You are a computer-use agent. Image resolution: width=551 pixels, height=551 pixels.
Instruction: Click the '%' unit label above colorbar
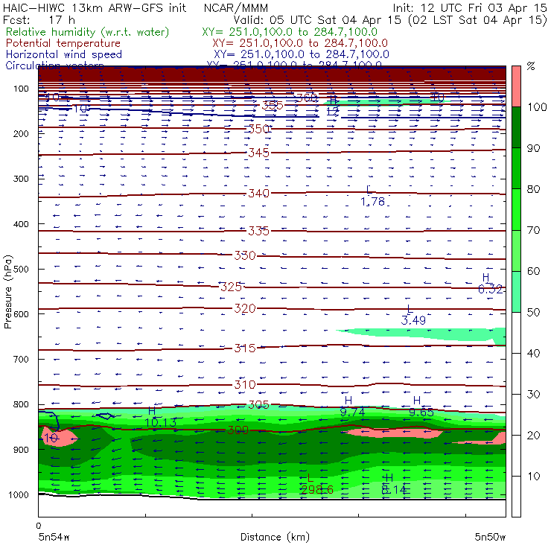tap(531, 66)
